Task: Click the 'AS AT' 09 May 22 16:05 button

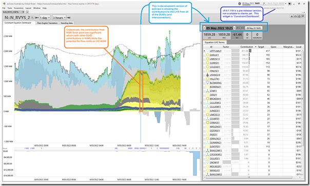Action: point(254,28)
